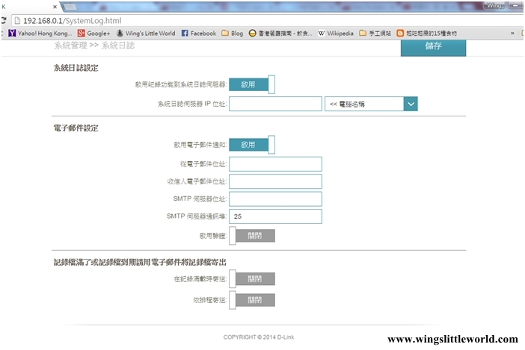Click the 儲存 save button
The width and height of the screenshot is (525, 350).
pyautogui.click(x=433, y=46)
